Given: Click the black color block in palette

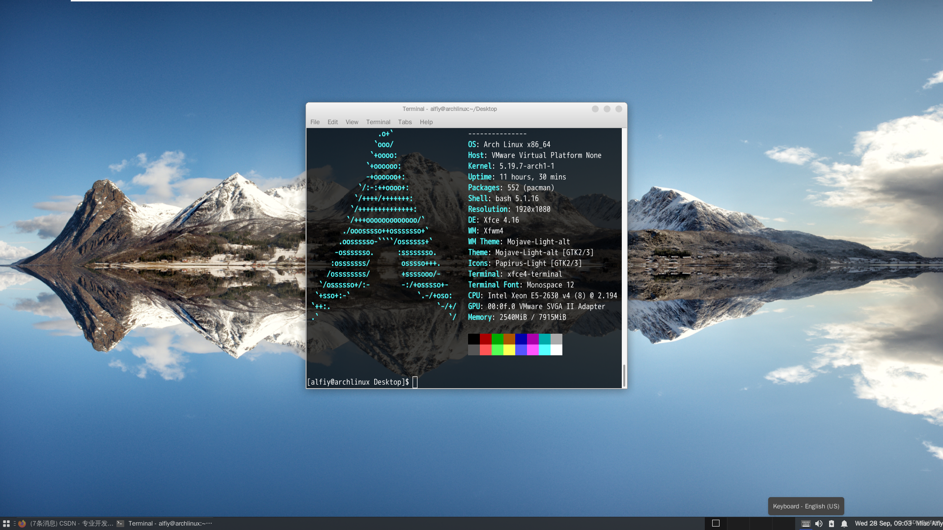Looking at the screenshot, I should pos(474,339).
